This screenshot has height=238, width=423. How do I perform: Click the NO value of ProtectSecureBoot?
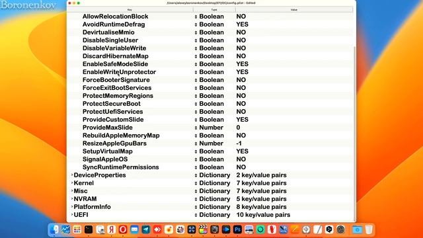pos(241,104)
